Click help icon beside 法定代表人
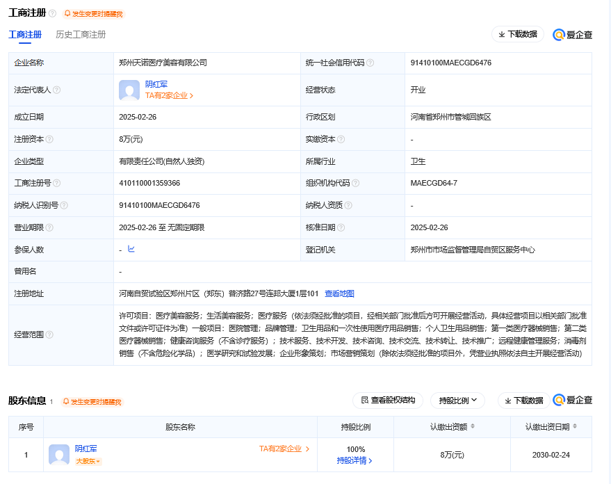 coord(56,90)
